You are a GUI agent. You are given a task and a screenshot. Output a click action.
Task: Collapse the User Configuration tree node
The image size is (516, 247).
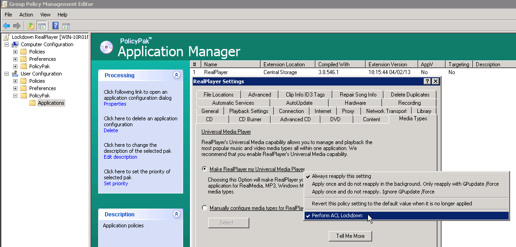pyautogui.click(x=6, y=74)
